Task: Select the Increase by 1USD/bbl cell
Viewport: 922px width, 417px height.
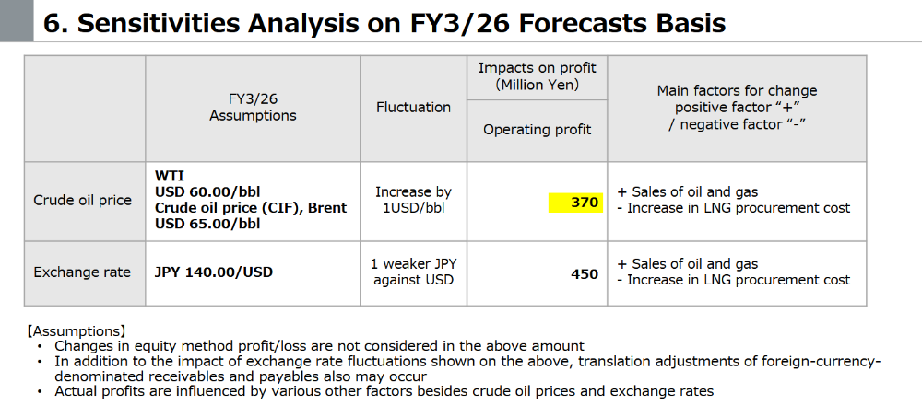Action: tap(413, 200)
